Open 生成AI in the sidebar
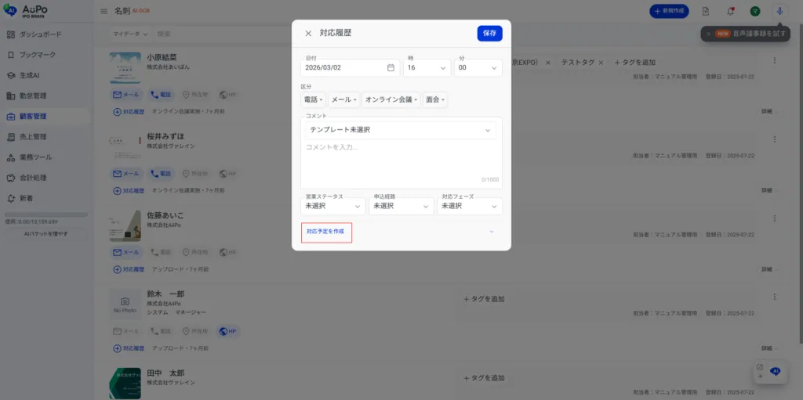The image size is (803, 400). [45, 75]
